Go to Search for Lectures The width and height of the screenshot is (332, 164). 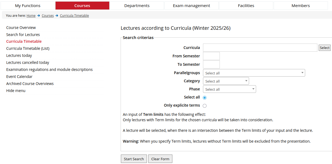23,34
